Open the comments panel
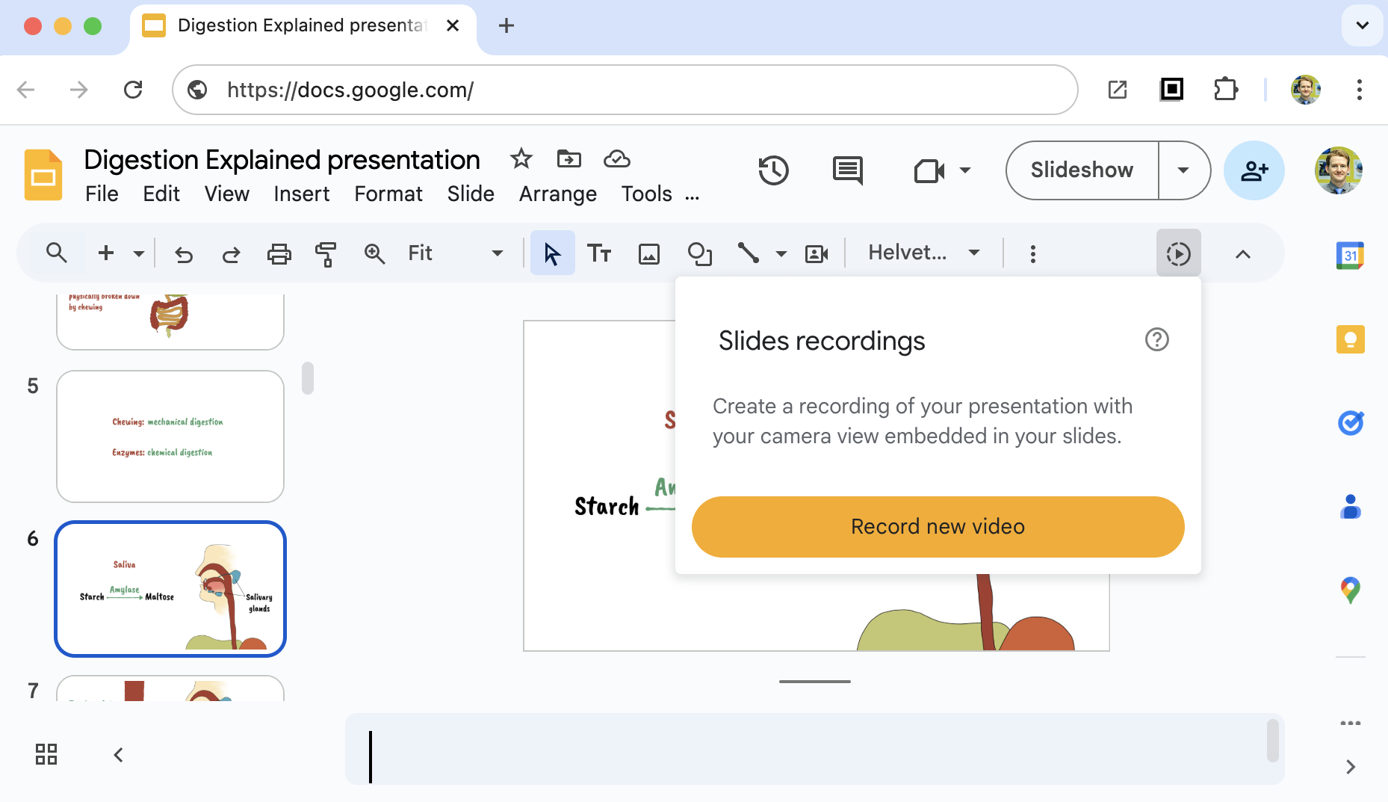Image resolution: width=1388 pixels, height=802 pixels. pyautogui.click(x=847, y=170)
